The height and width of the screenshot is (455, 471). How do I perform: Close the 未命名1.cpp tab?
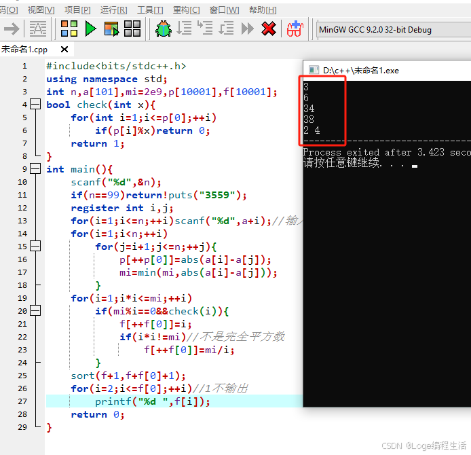pyautogui.click(x=64, y=50)
